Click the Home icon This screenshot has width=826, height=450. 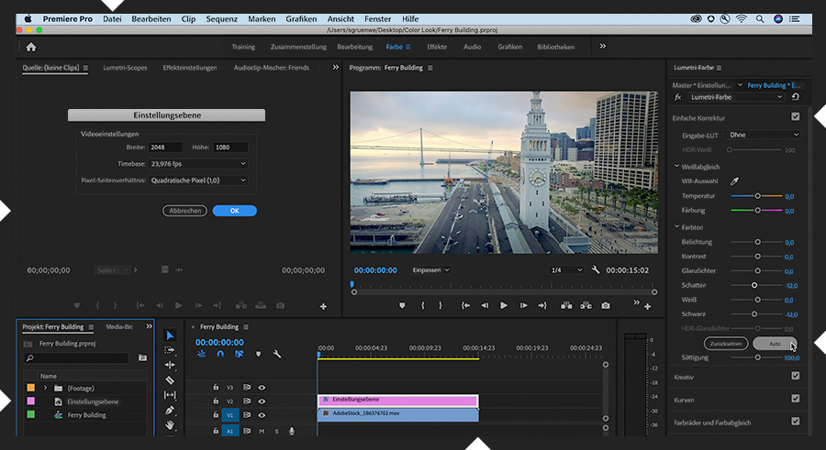[31, 47]
